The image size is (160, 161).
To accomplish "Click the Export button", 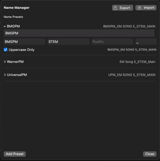I will 123,8.
